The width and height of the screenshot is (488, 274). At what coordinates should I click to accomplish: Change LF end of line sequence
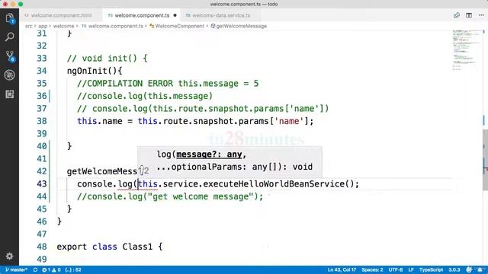point(411,269)
